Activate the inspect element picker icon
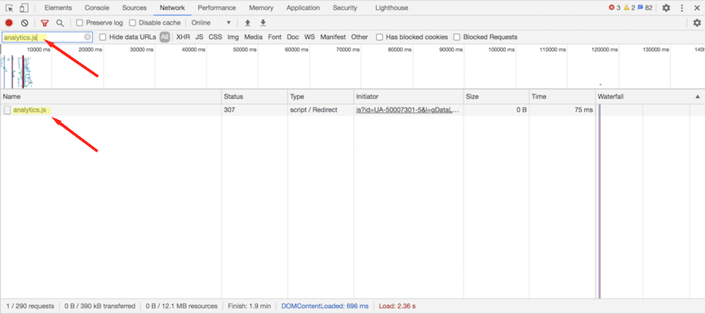 (x=10, y=7)
